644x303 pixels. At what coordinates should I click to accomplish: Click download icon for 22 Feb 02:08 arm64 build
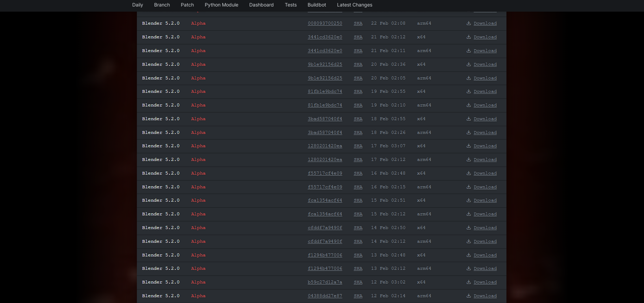click(469, 23)
